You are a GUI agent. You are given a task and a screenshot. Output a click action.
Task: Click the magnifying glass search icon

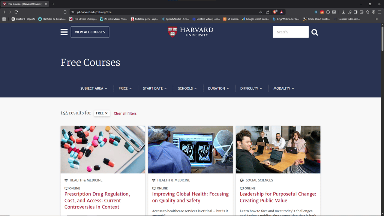[x=315, y=32]
